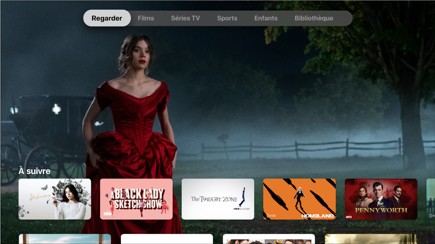Switch to the Films tab

[146, 18]
